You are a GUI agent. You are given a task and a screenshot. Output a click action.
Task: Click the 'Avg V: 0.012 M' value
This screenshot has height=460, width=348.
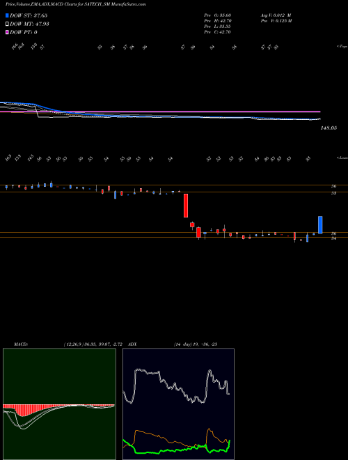[276, 15]
